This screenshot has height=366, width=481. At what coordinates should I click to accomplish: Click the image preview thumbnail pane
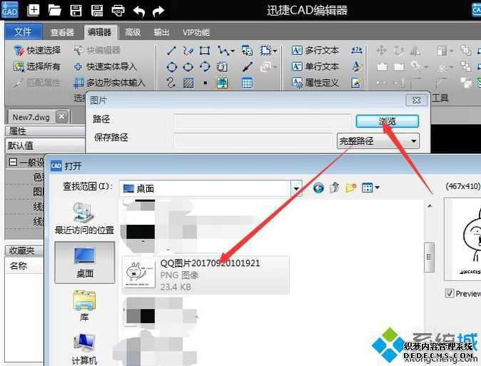point(463,239)
